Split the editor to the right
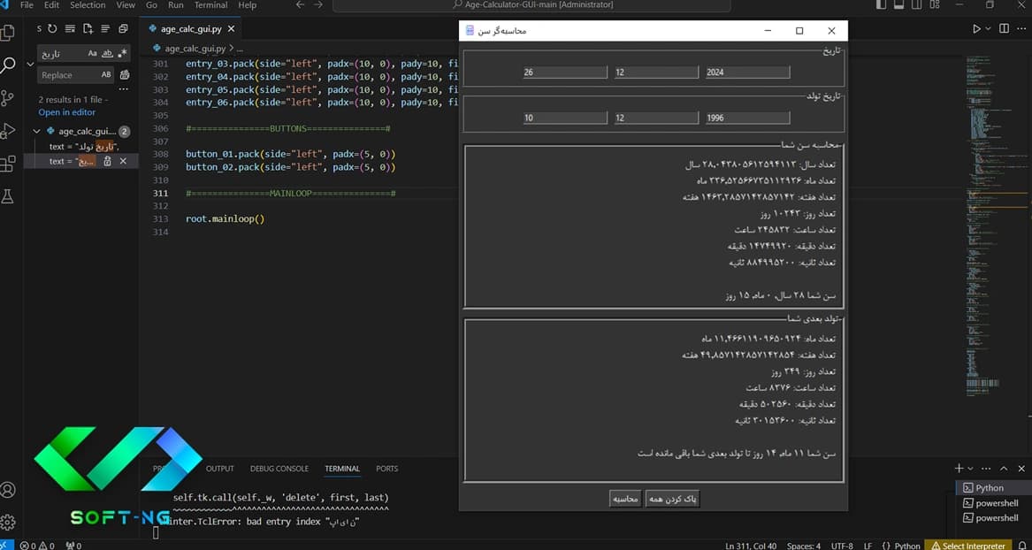 [1004, 29]
